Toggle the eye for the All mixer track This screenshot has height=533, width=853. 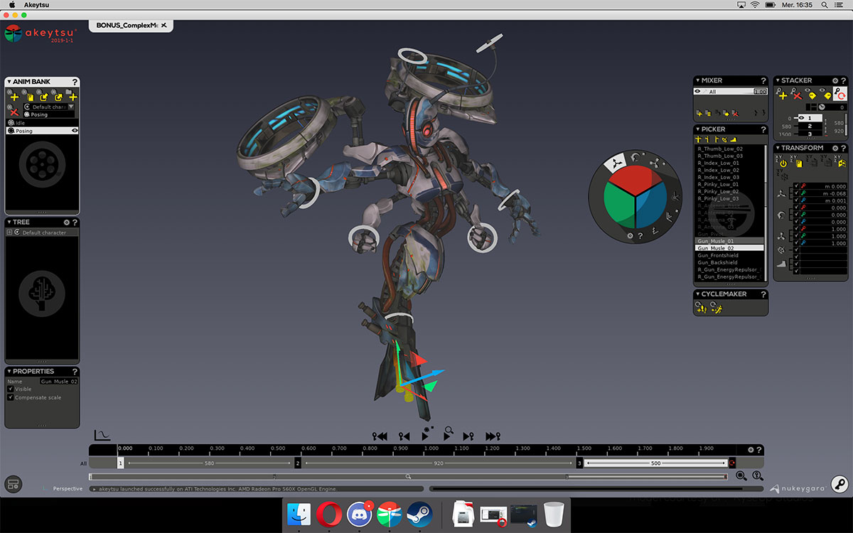tap(698, 92)
